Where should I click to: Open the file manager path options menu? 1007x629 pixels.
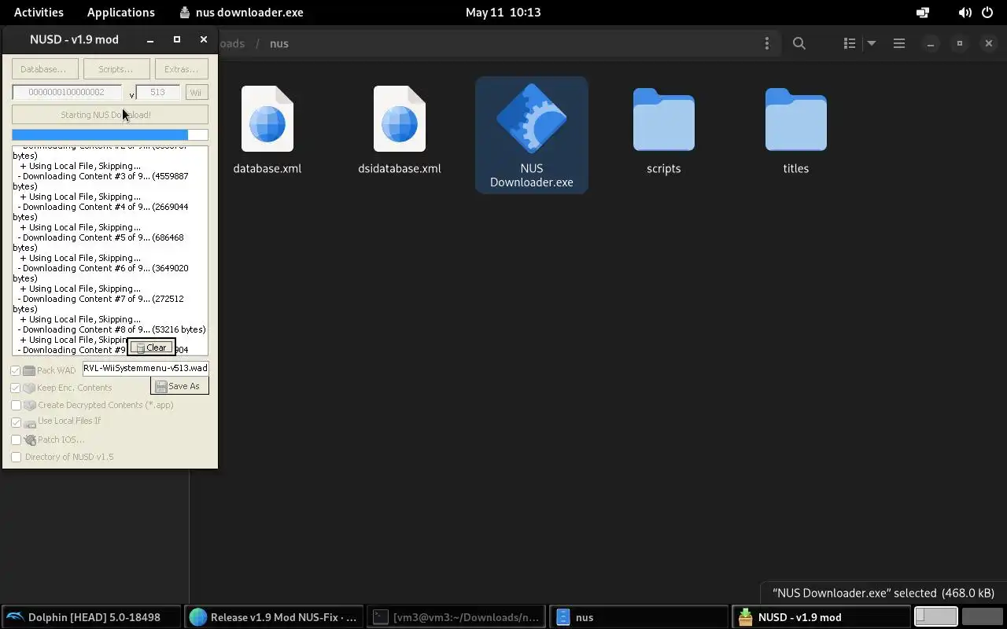767,43
